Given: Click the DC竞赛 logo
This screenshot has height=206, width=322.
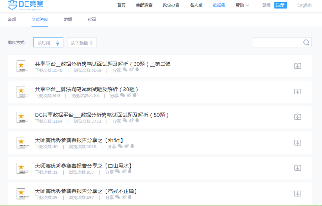Looking at the screenshot, I should [x=25, y=5].
